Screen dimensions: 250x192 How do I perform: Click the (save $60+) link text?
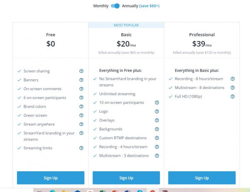click(x=149, y=6)
